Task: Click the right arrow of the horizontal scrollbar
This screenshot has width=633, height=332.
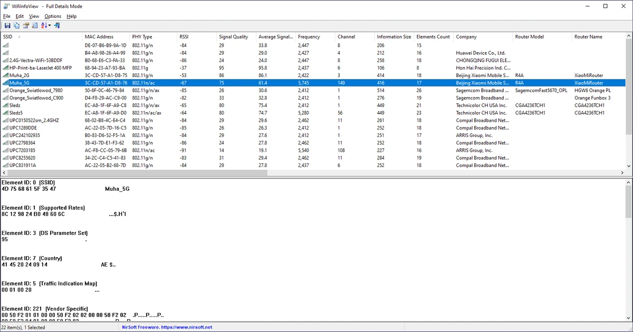Action: click(622, 173)
